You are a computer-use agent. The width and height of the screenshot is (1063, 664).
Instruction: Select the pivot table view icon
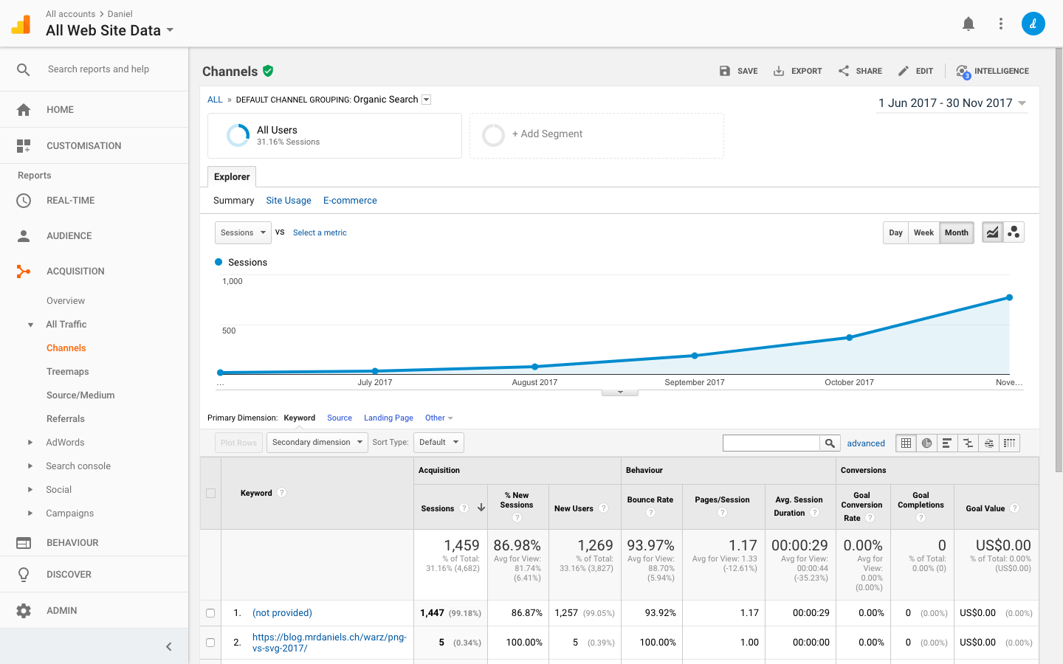point(1009,443)
